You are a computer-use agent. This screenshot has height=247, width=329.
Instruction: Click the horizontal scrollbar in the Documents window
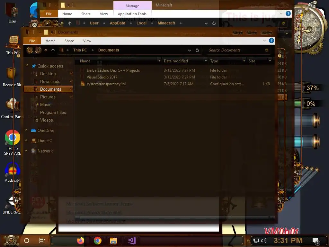pos(174,217)
